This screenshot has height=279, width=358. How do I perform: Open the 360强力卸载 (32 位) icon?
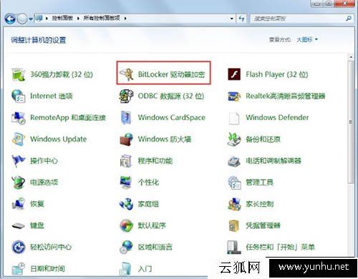click(19, 74)
